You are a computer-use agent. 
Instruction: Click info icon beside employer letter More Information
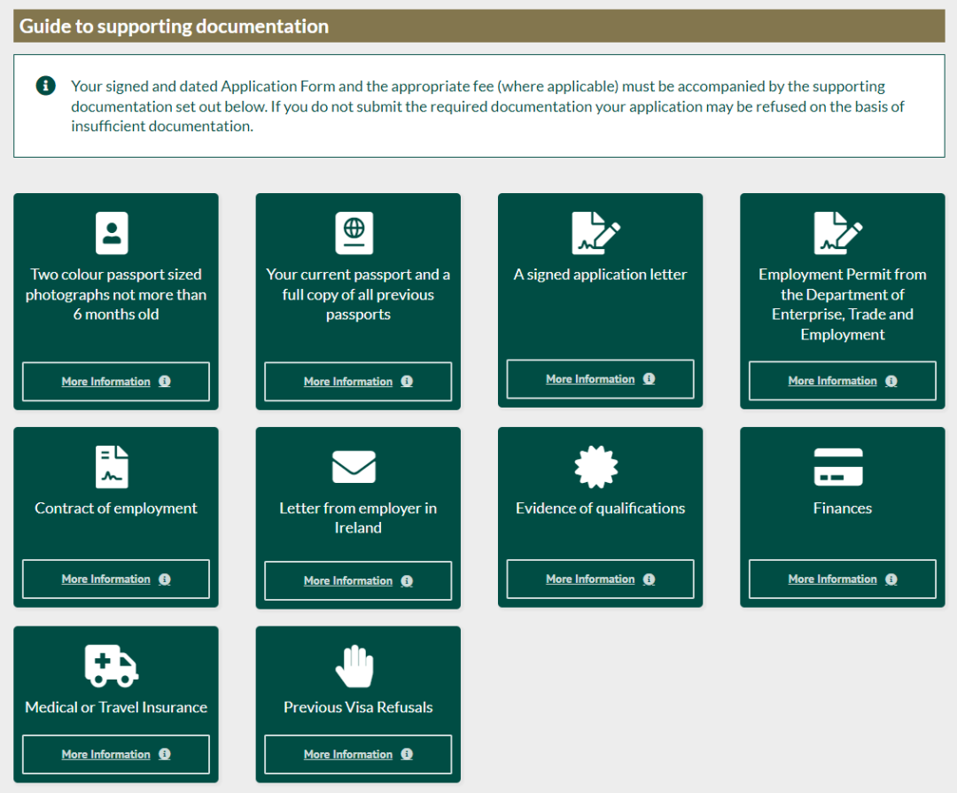(x=407, y=580)
